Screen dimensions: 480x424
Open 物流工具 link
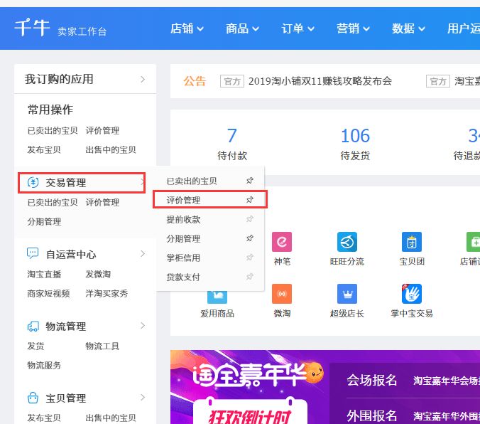102,346
